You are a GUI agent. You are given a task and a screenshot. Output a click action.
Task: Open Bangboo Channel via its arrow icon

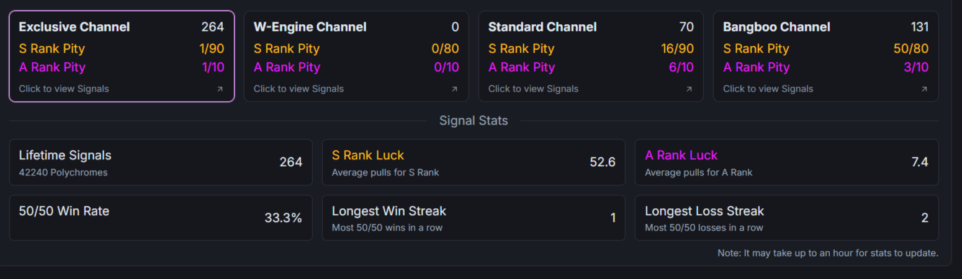click(924, 89)
